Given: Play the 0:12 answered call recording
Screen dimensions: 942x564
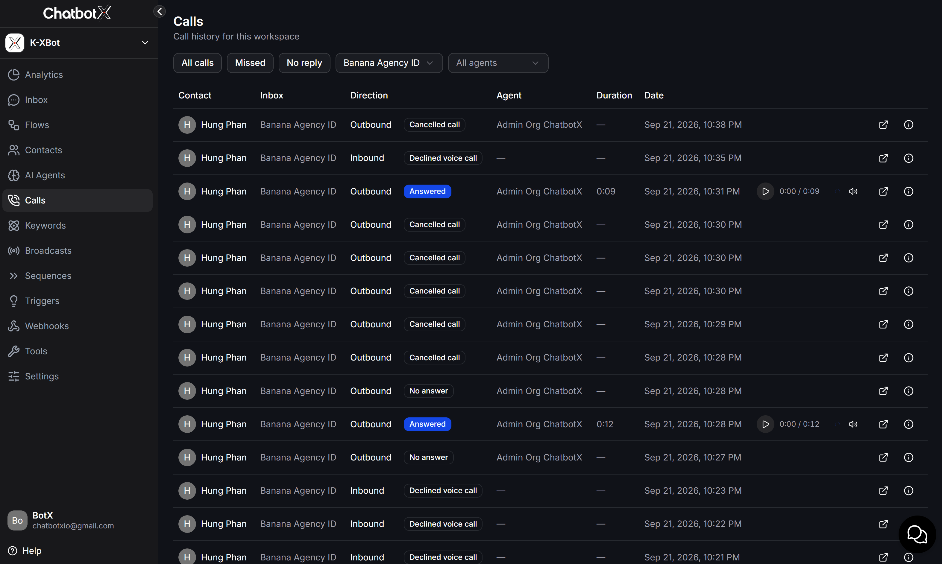Looking at the screenshot, I should (765, 424).
